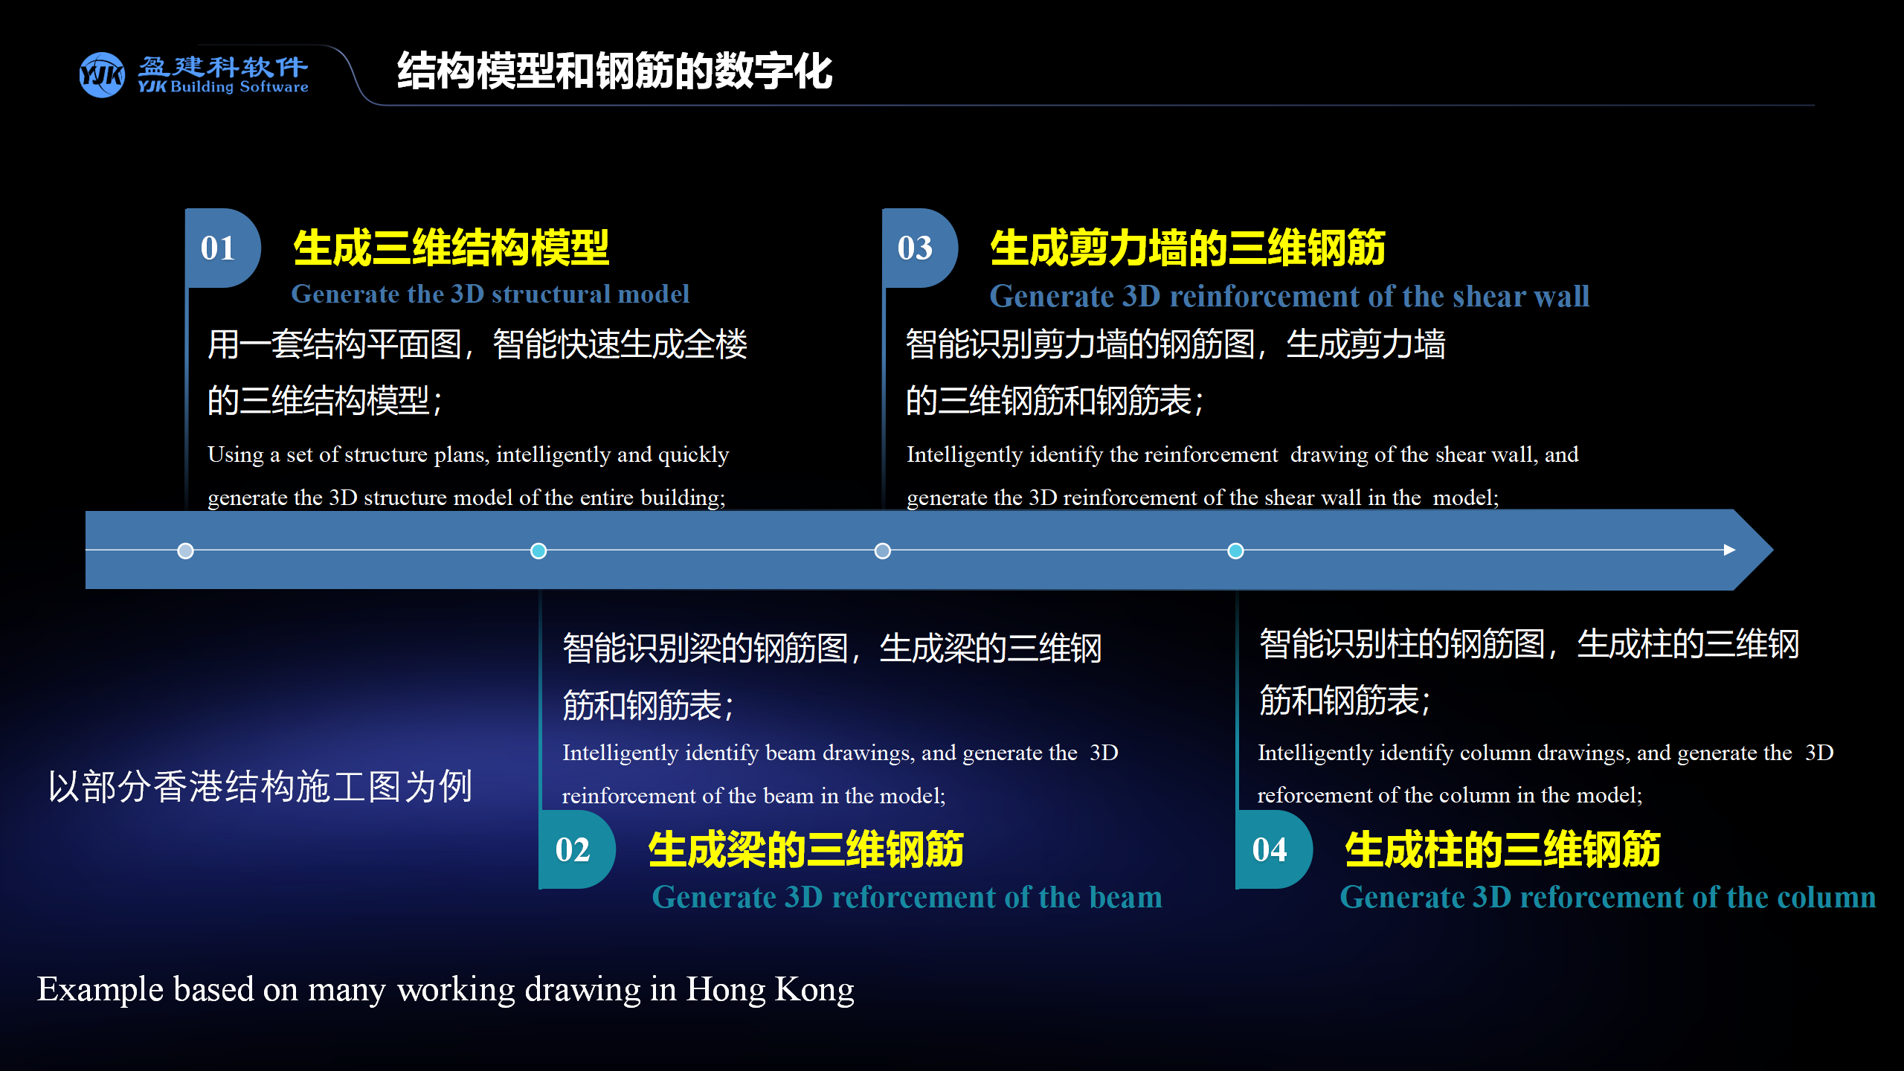Toggle the fourth milestone dot on the timeline
The width and height of the screenshot is (1904, 1071).
coord(1235,550)
